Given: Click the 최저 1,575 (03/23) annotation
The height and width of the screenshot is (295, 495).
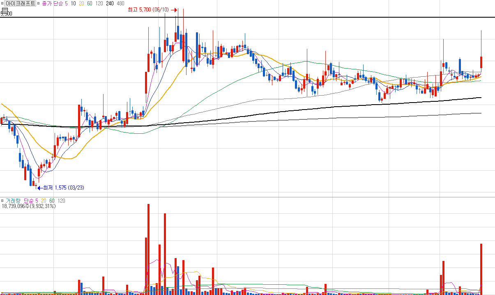Looking at the screenshot, I should coord(64,188).
